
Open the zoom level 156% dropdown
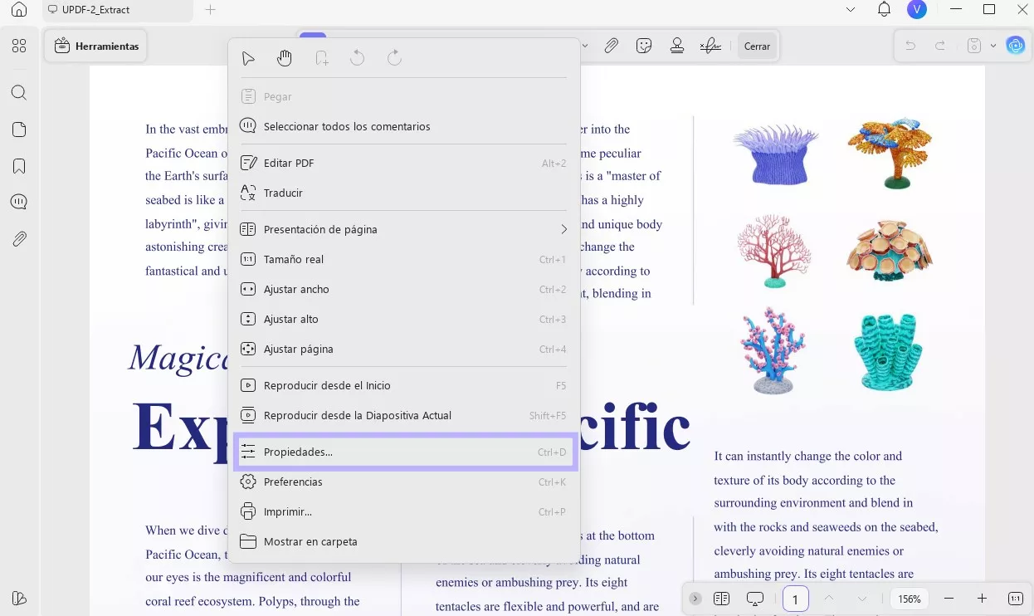pyautogui.click(x=910, y=599)
